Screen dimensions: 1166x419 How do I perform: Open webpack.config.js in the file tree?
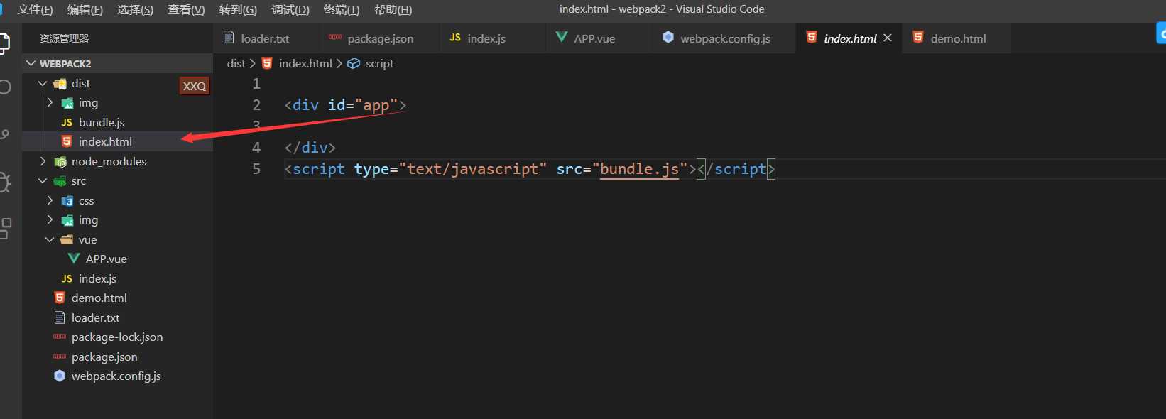117,376
